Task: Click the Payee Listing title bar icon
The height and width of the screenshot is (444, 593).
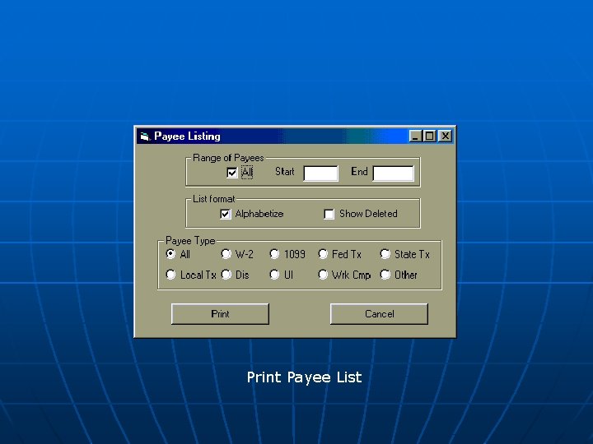Action: [x=145, y=136]
